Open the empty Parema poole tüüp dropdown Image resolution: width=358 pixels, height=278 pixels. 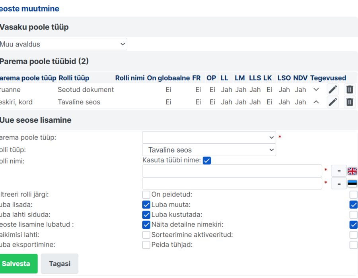coord(209,137)
